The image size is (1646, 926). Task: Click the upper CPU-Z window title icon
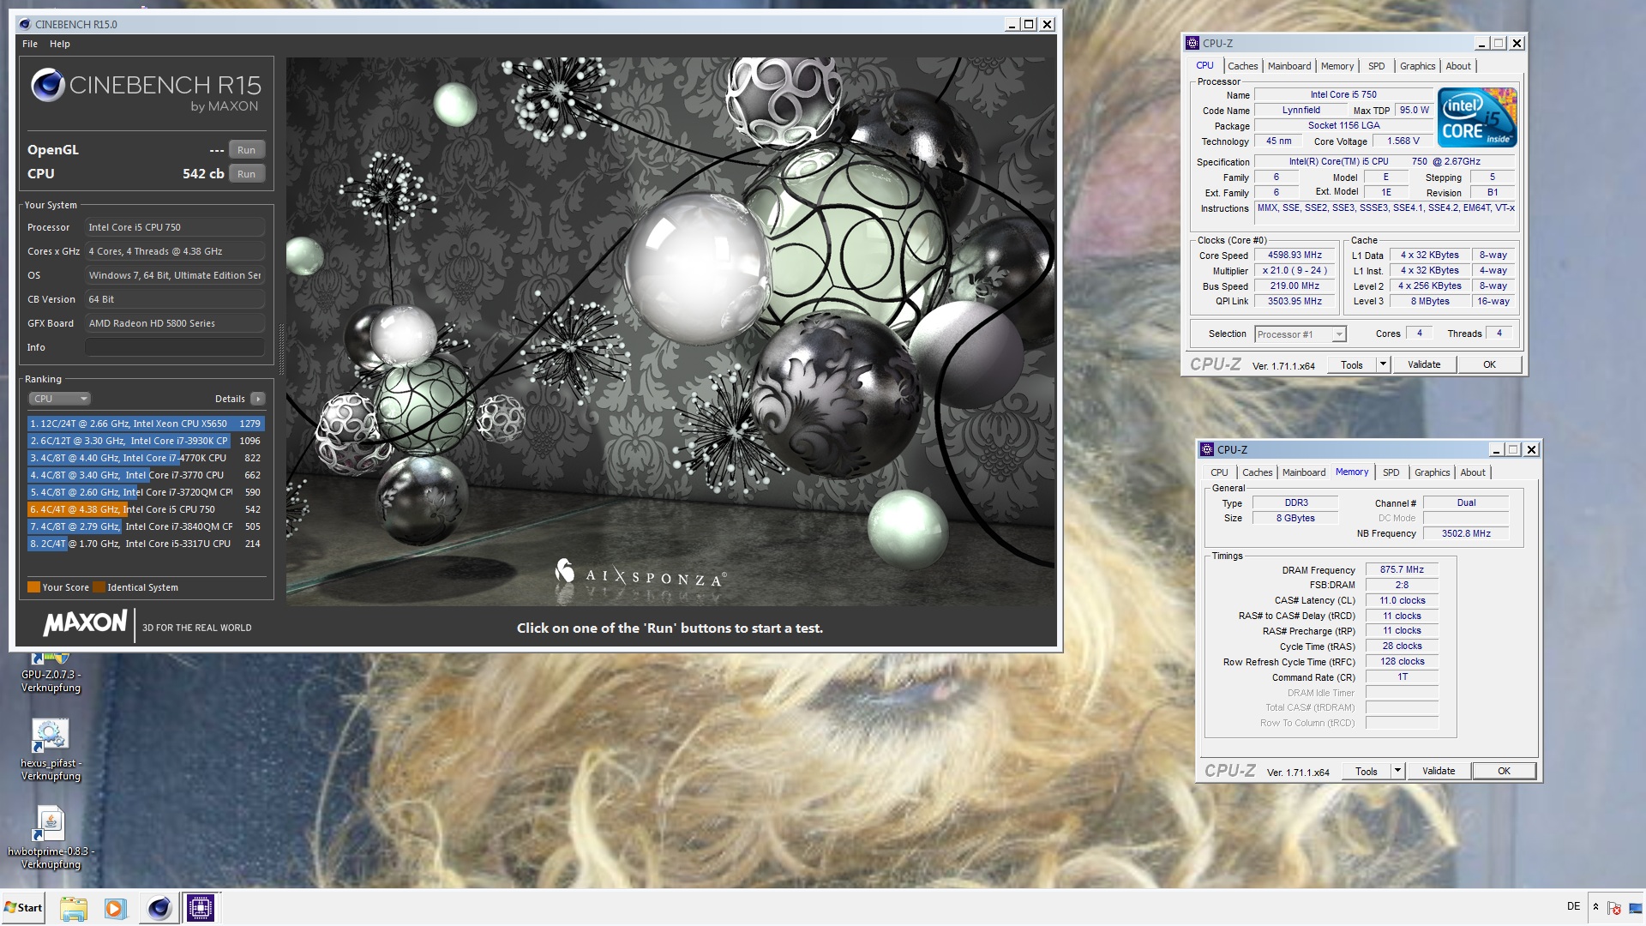1192,43
